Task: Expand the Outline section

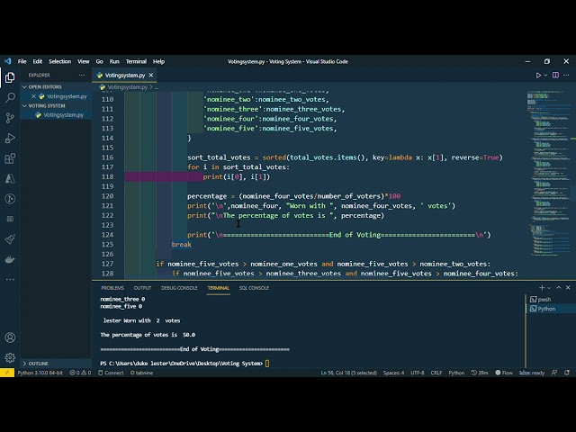Action: 38,364
